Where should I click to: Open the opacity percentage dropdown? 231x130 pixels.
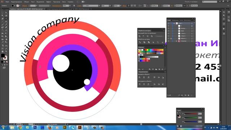pyautogui.click(x=70, y=6)
